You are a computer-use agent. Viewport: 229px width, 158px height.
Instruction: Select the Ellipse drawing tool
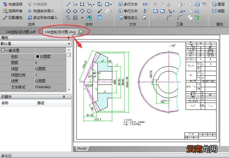coord(75,11)
